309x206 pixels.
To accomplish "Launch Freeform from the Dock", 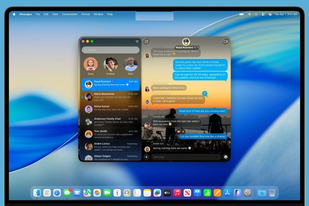I will coord(157,193).
